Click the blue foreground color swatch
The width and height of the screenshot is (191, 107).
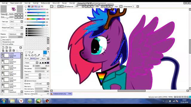click(45, 53)
